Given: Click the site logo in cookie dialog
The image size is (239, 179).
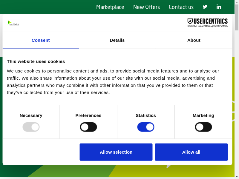Looking at the screenshot, I should tap(13, 23).
